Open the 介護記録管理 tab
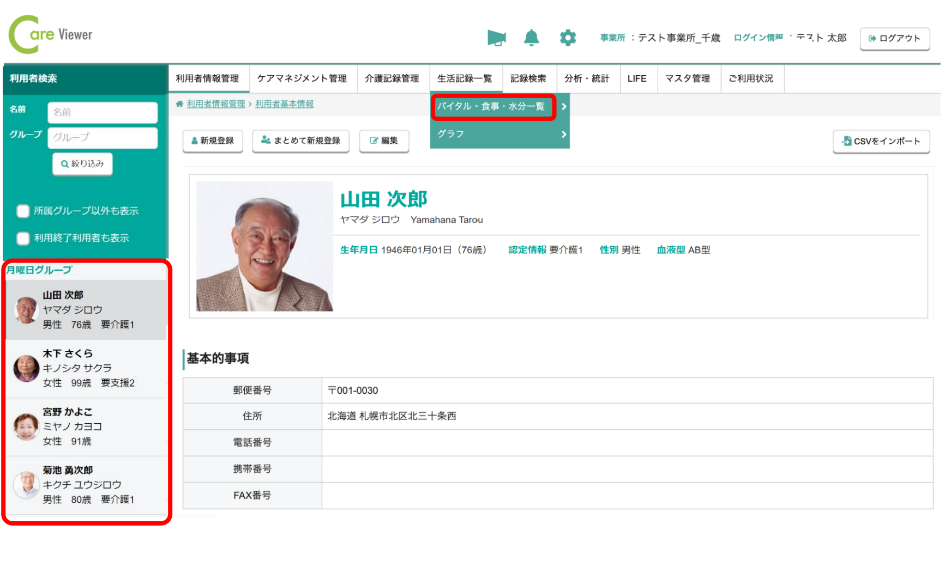951x573 pixels. pyautogui.click(x=392, y=79)
